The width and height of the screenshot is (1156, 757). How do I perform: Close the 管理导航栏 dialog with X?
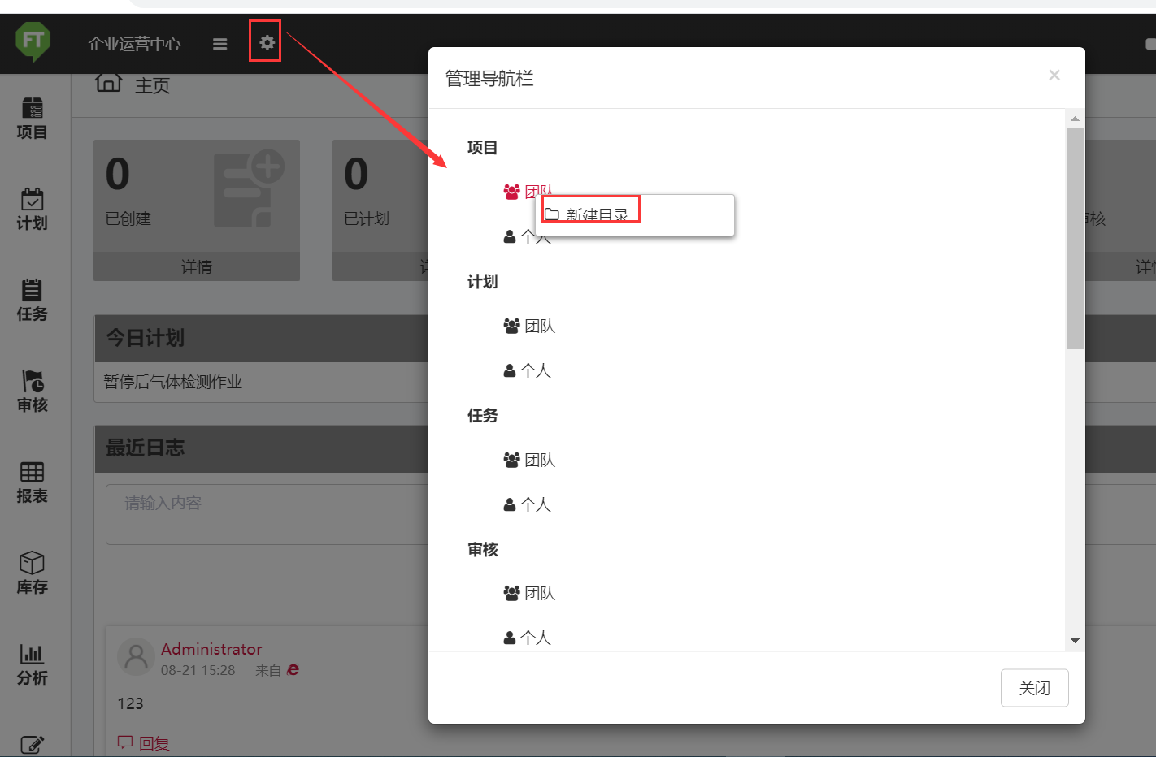(1054, 76)
